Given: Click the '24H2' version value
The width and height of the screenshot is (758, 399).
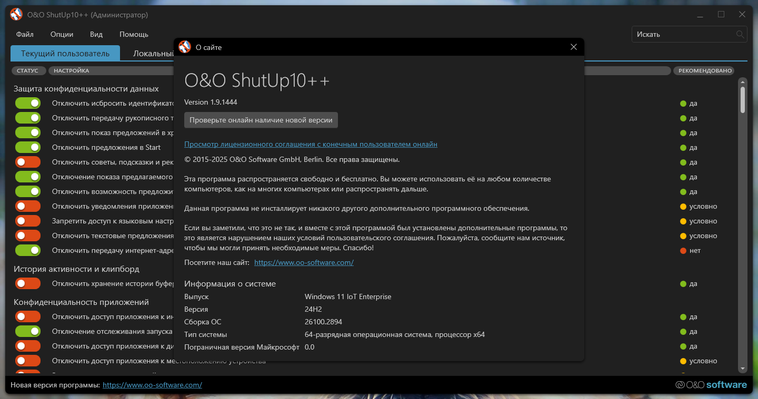Looking at the screenshot, I should (314, 309).
